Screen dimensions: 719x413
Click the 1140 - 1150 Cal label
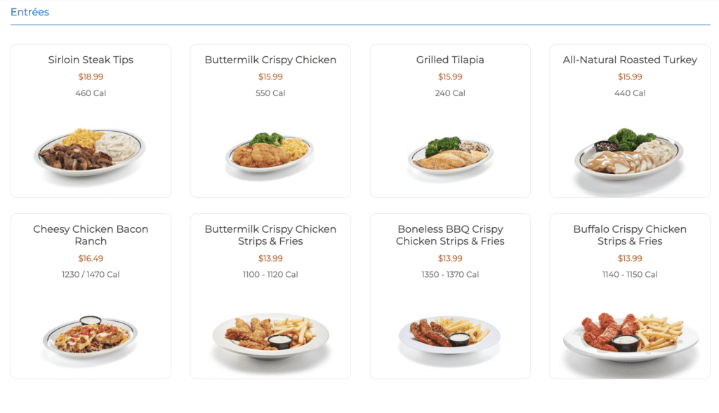click(x=629, y=274)
